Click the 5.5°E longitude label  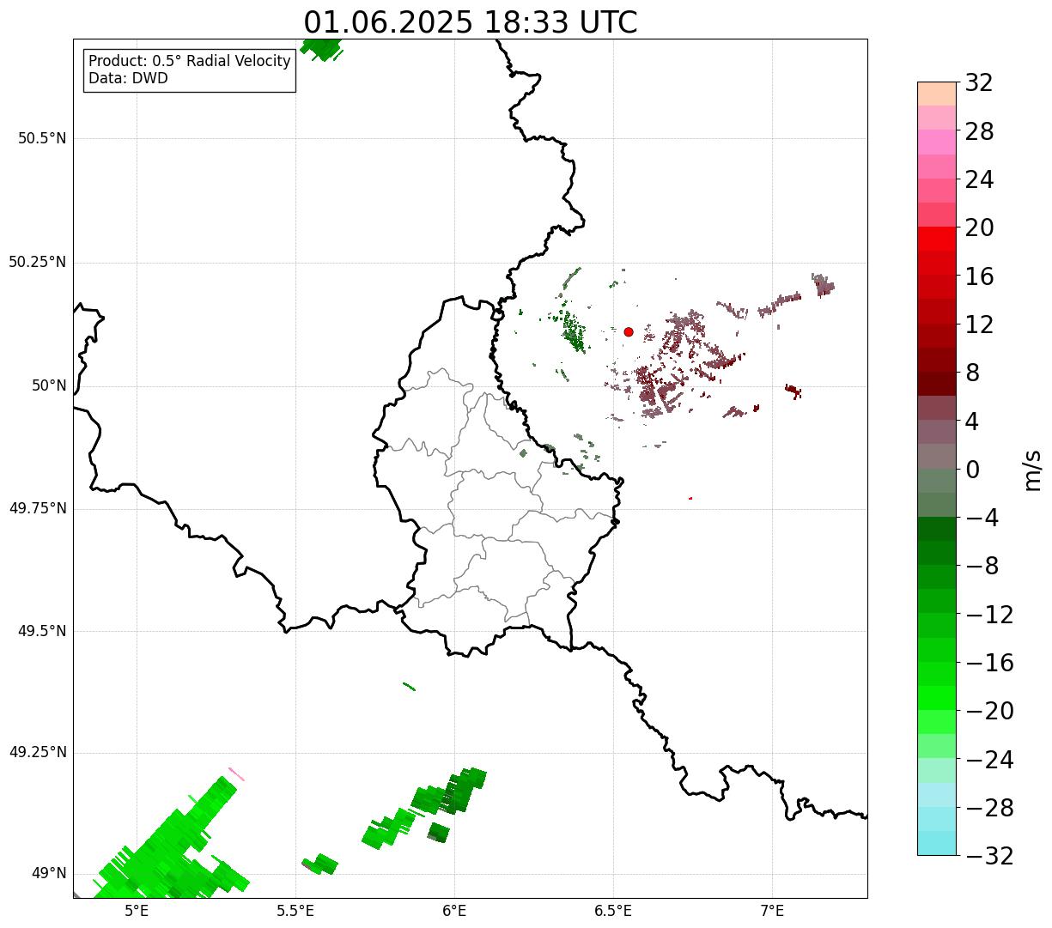point(295,911)
